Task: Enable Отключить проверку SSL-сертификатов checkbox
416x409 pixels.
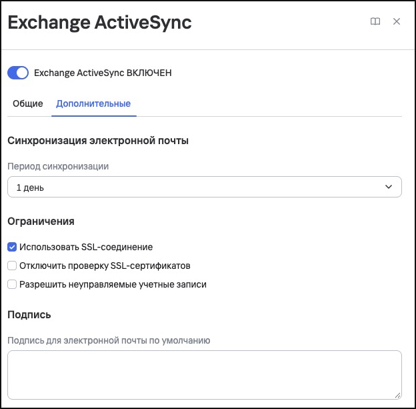Action: pyautogui.click(x=12, y=266)
